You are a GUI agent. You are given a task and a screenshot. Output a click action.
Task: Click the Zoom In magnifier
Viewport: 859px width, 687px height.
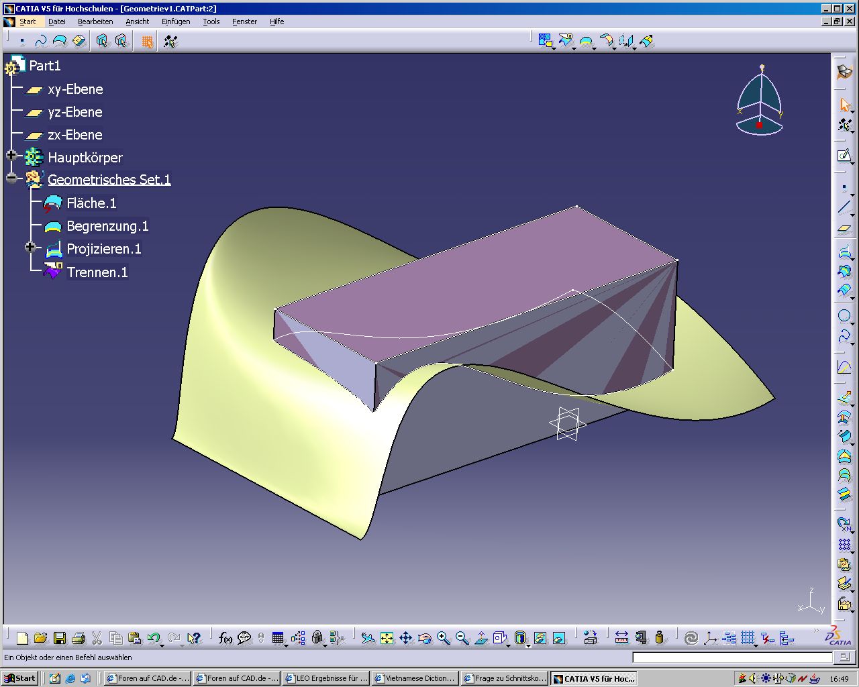(x=443, y=637)
